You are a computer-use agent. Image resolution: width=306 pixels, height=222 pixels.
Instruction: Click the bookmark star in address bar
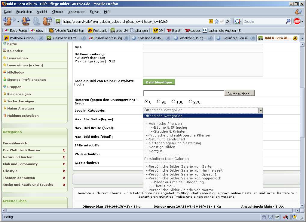pyautogui.click(x=216, y=21)
